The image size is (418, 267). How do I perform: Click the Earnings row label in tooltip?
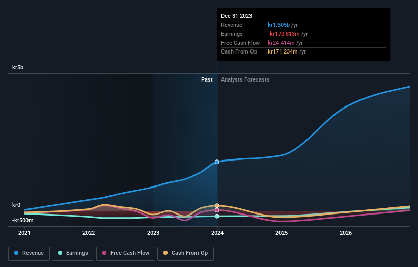[x=232, y=34]
